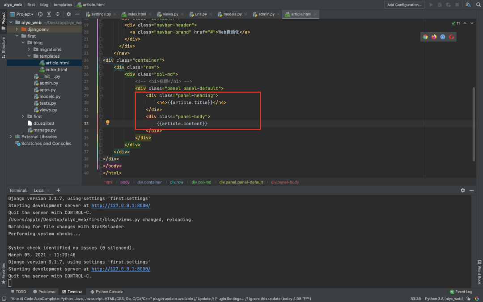Click the yellow intention lightbulb icon
The height and width of the screenshot is (302, 483).
108,122
